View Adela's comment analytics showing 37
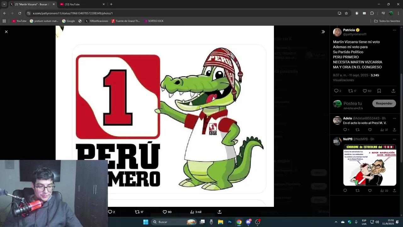This screenshot has height=227, width=403. pyautogui.click(x=384, y=130)
